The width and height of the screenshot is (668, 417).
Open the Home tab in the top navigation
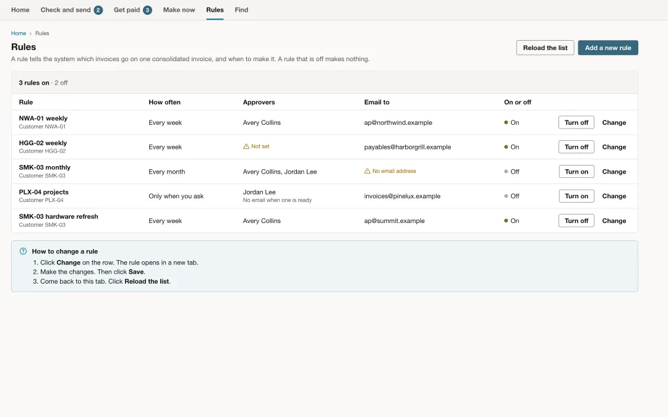[x=20, y=10]
